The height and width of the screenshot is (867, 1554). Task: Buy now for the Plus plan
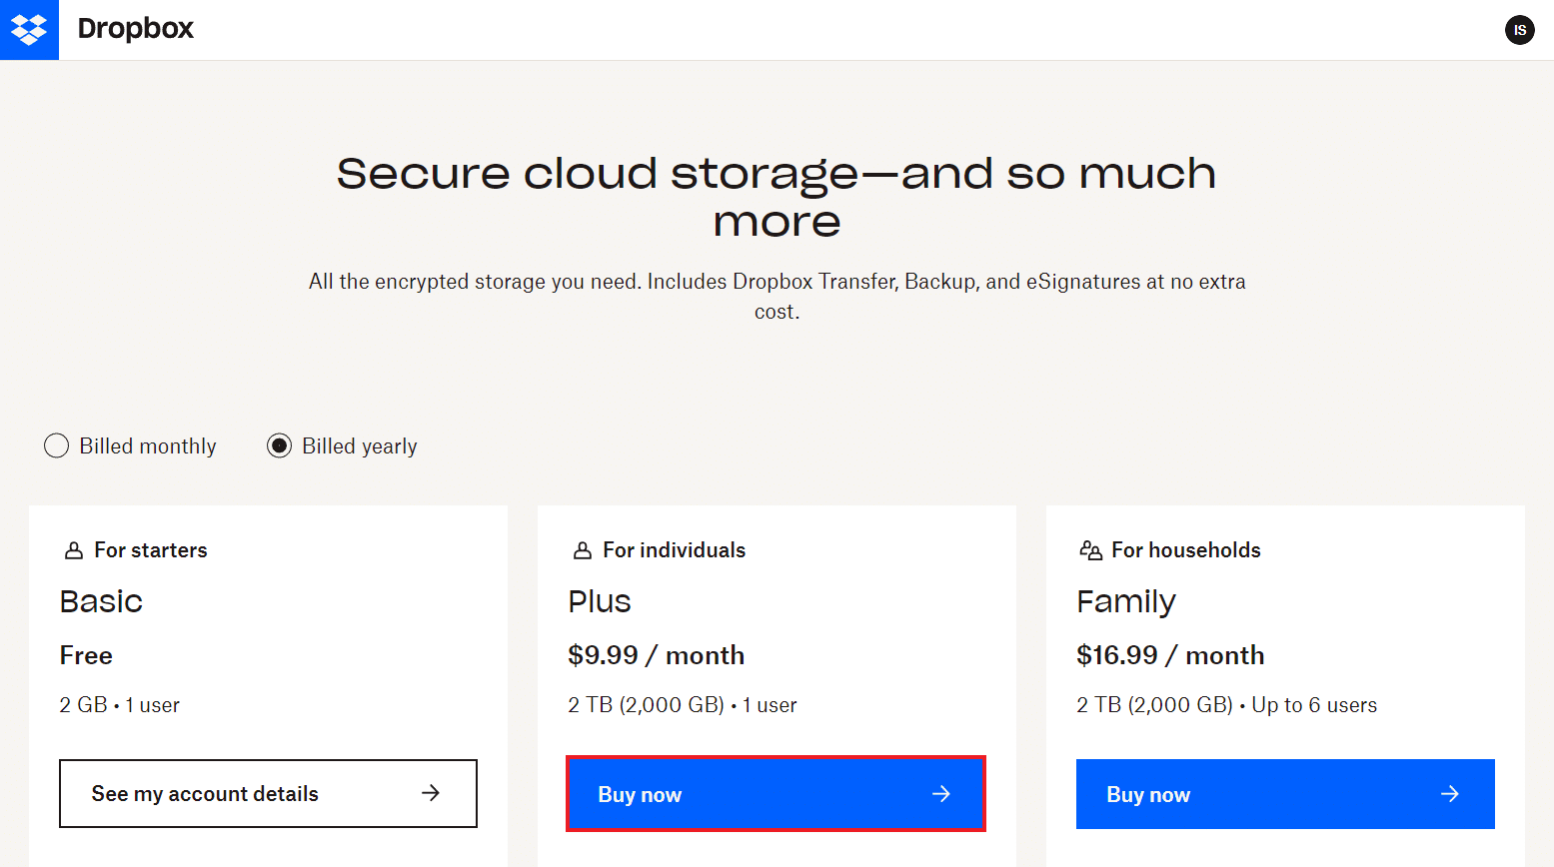click(x=777, y=794)
